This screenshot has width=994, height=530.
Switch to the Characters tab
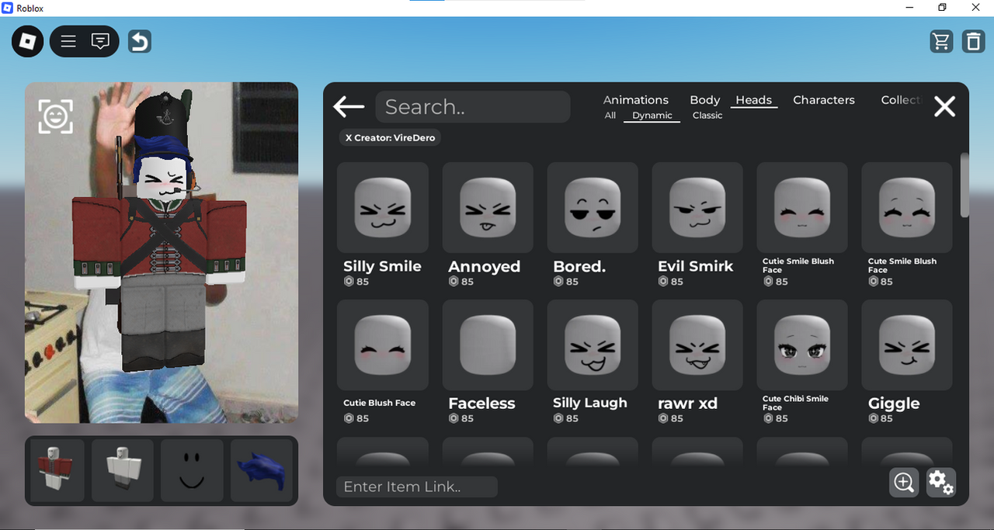pos(824,100)
